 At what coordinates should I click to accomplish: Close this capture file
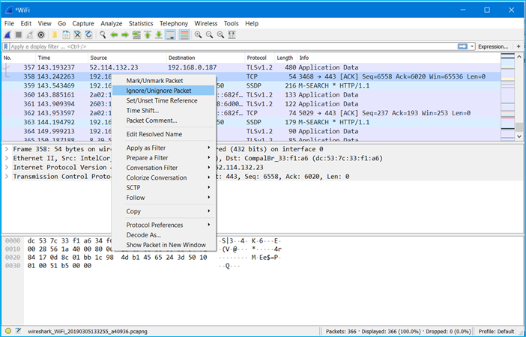(77, 35)
